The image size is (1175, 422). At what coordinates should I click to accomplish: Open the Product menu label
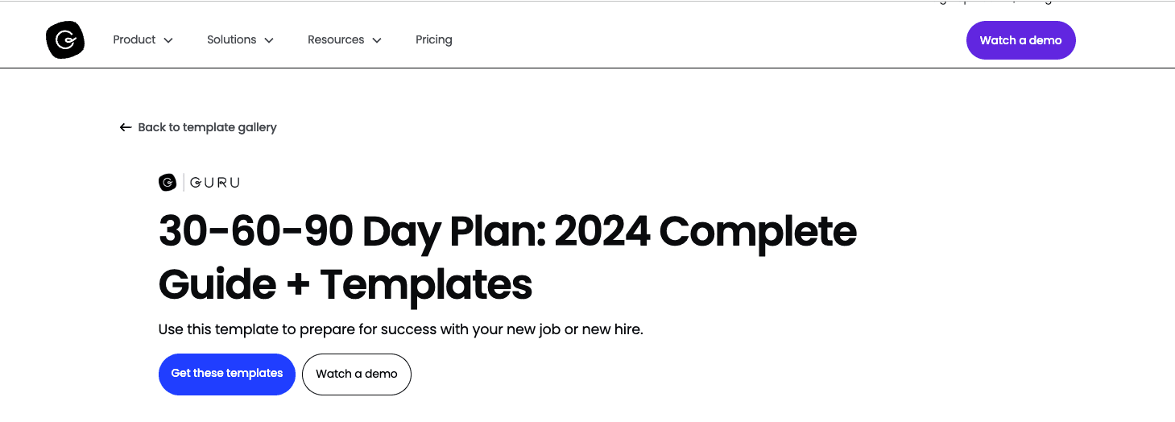point(134,40)
